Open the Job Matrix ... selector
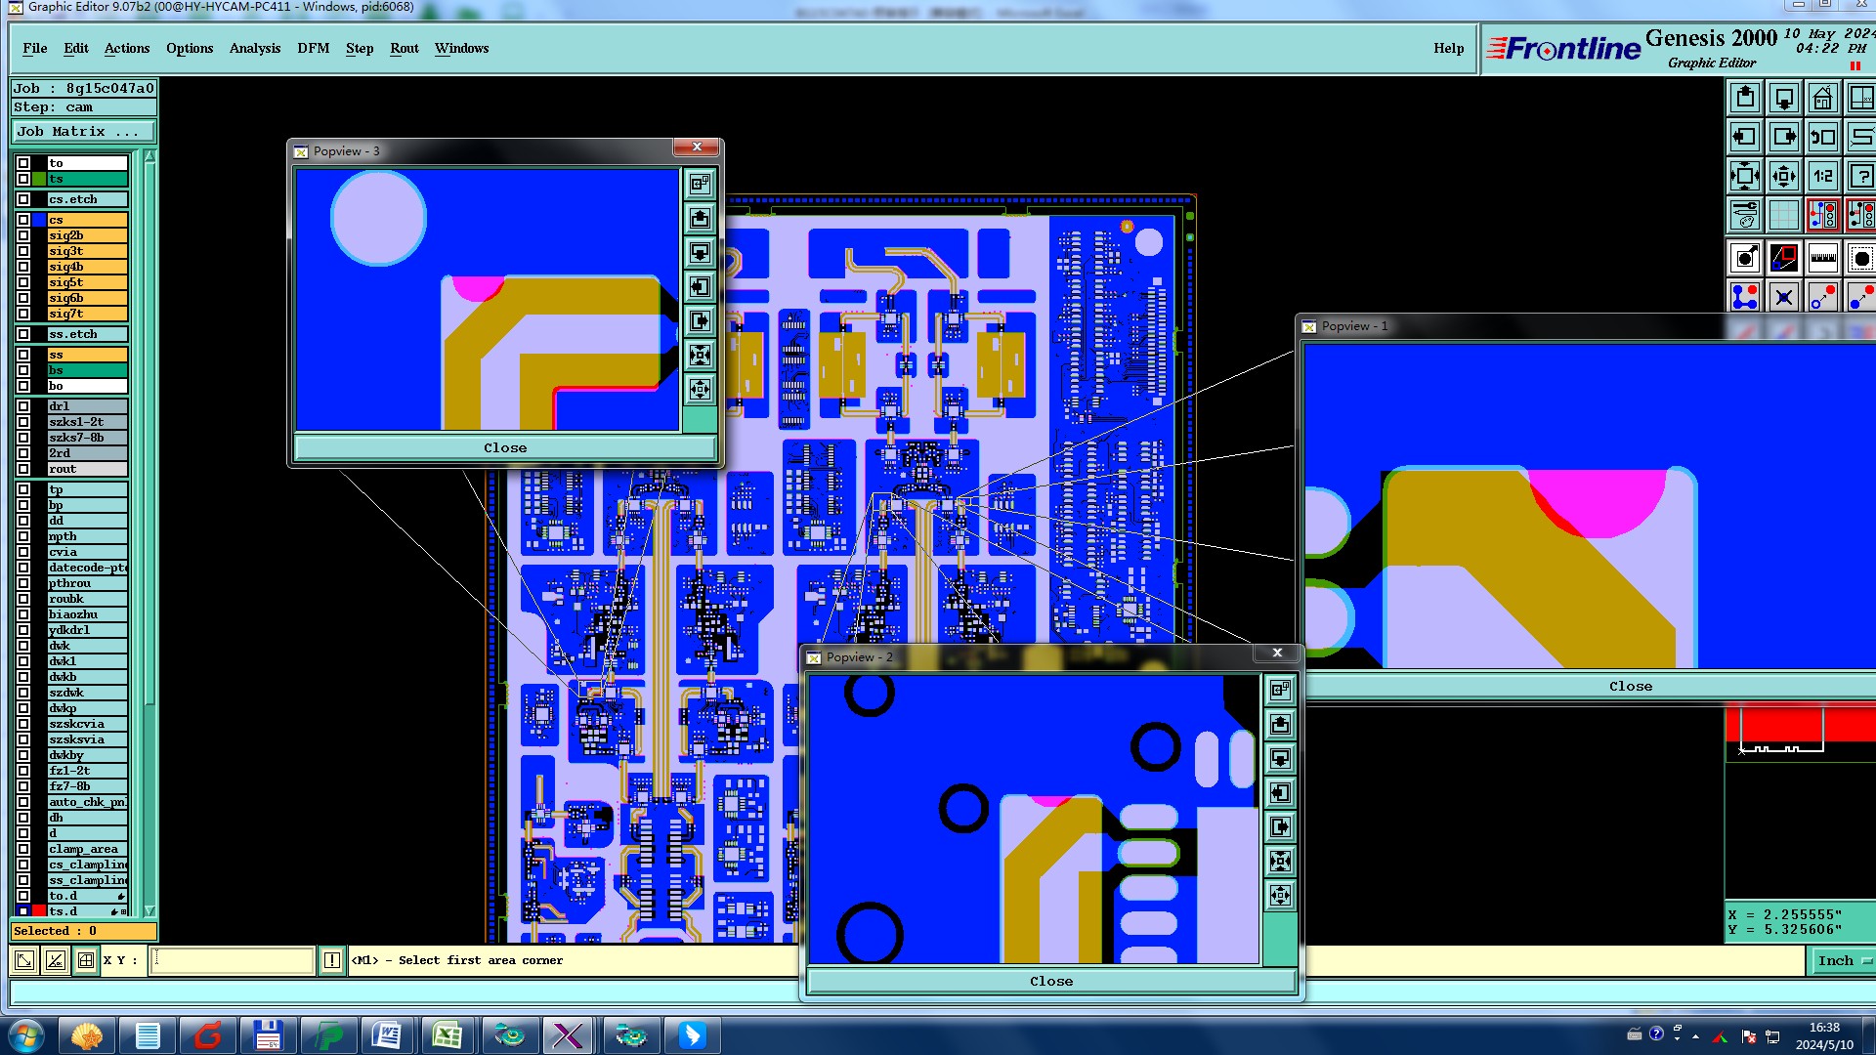The height and width of the screenshot is (1055, 1876). [x=84, y=131]
